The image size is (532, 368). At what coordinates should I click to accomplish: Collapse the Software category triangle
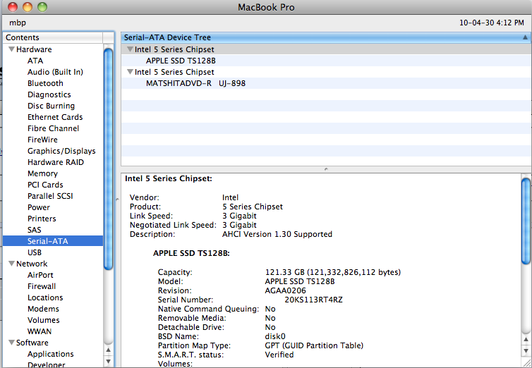[x=11, y=343]
